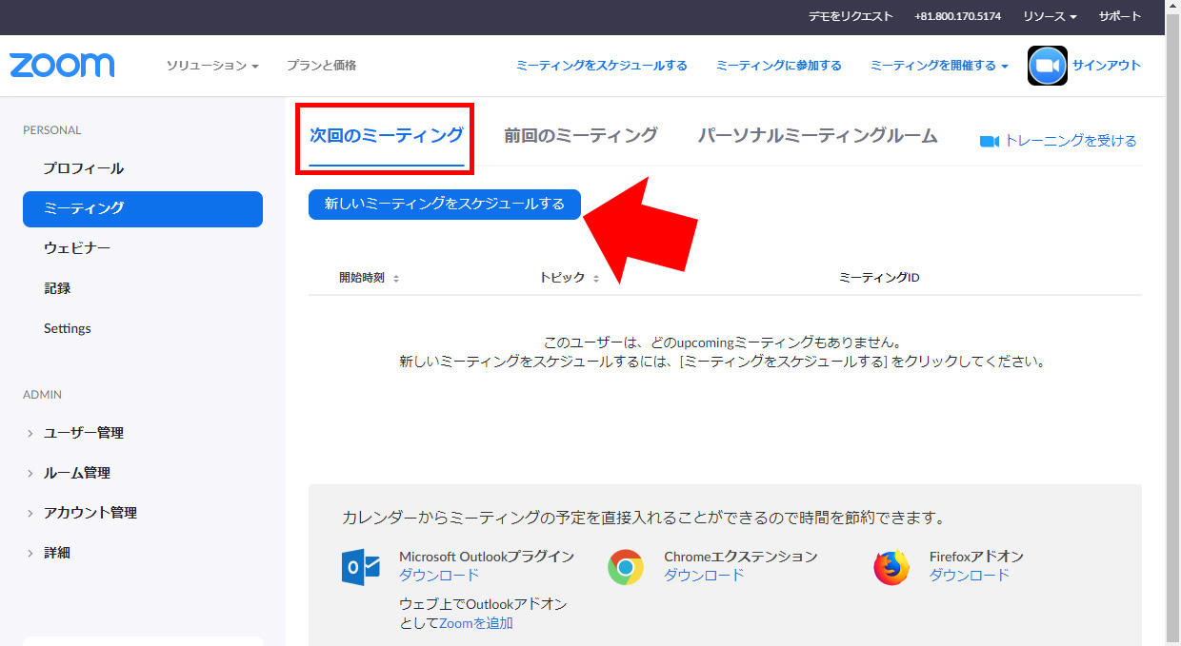Open プロフィール in the sidebar

tap(84, 168)
